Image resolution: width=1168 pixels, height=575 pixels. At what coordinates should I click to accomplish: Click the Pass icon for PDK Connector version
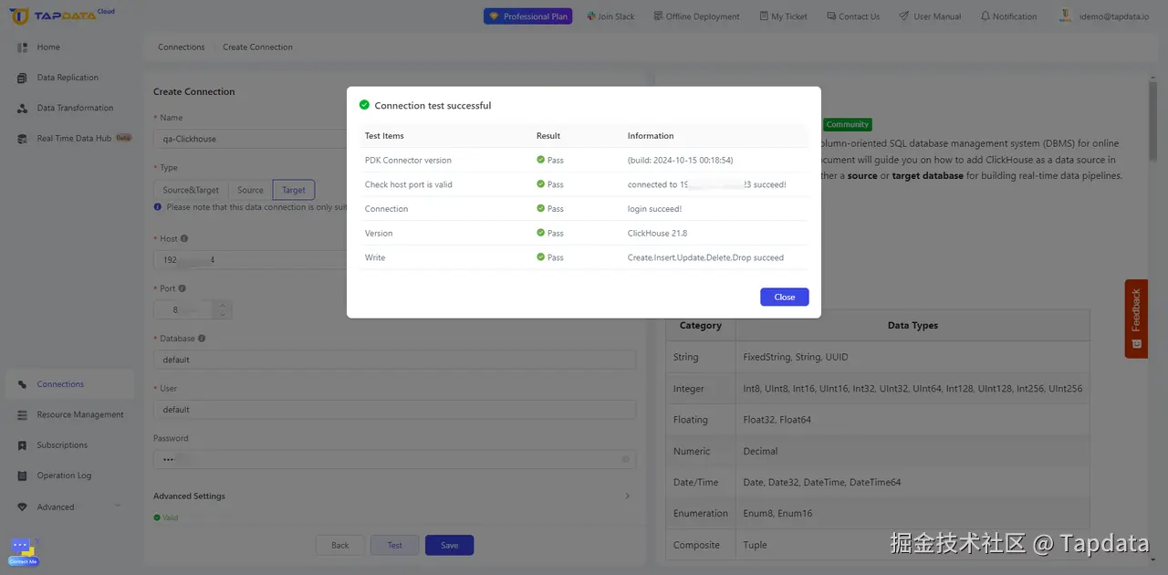pyautogui.click(x=540, y=160)
